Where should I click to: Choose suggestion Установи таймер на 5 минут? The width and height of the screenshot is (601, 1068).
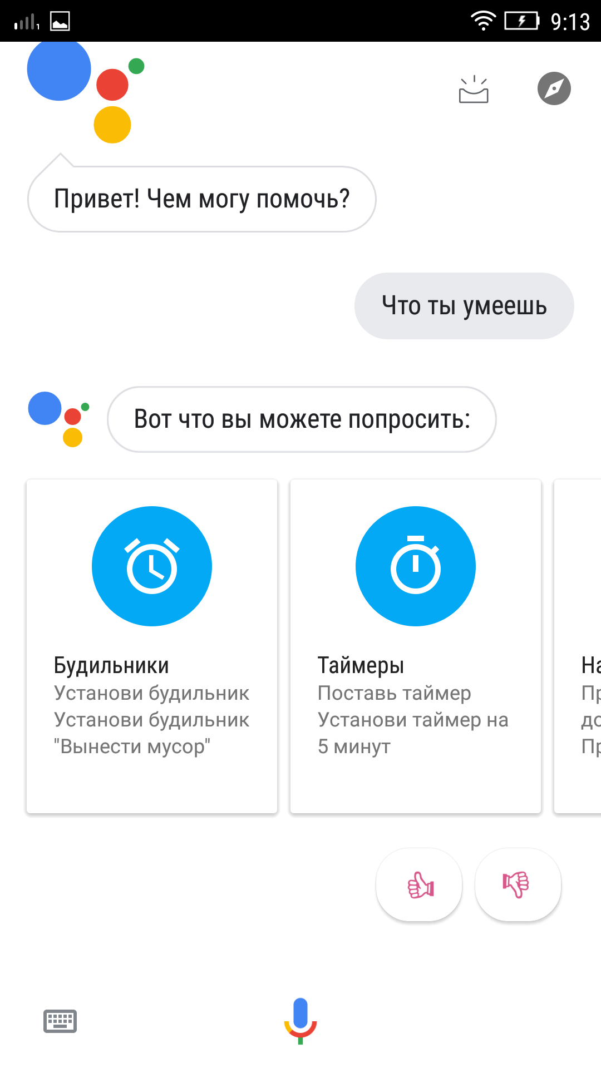(x=413, y=733)
